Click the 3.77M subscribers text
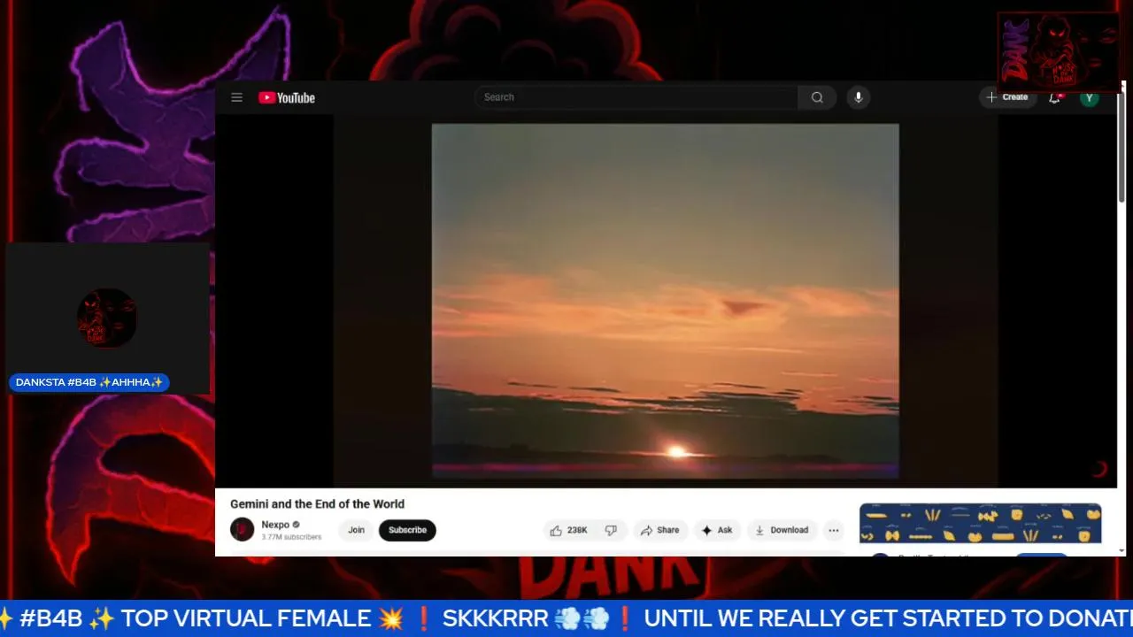The width and height of the screenshot is (1133, 637). [291, 537]
